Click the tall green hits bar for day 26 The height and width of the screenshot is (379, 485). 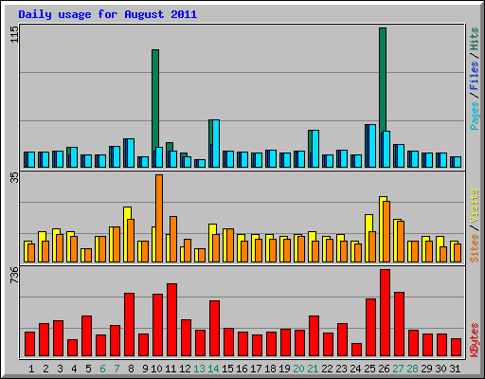pyautogui.click(x=383, y=79)
